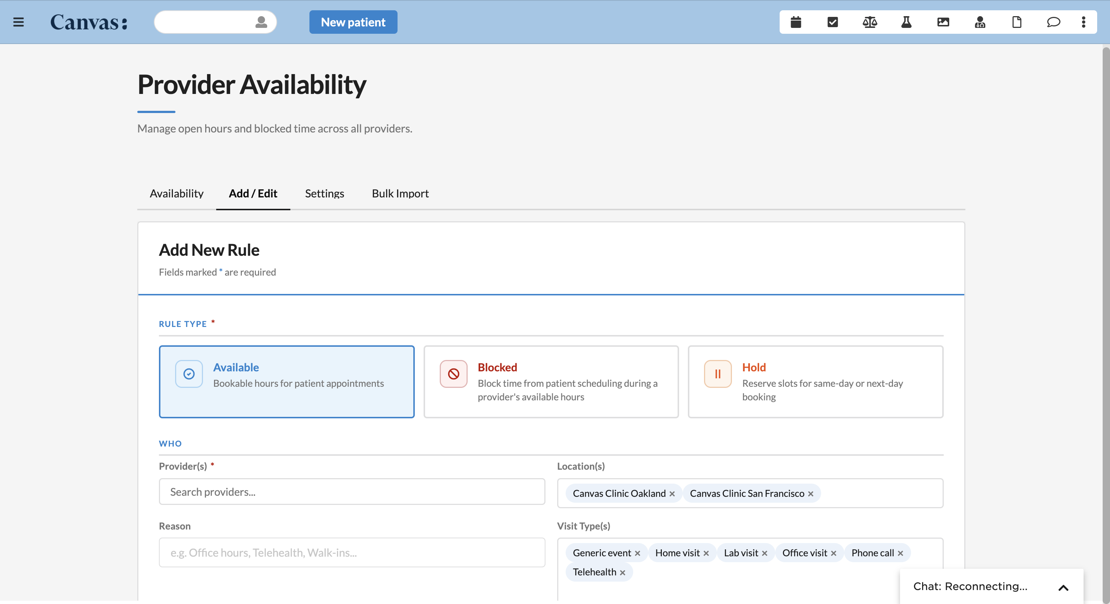The image size is (1110, 604).
Task: Remove the Canvas Clinic San Francisco chip
Action: pyautogui.click(x=810, y=494)
